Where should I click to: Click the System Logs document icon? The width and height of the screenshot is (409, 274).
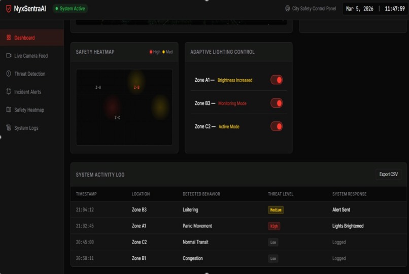[x=9, y=127]
